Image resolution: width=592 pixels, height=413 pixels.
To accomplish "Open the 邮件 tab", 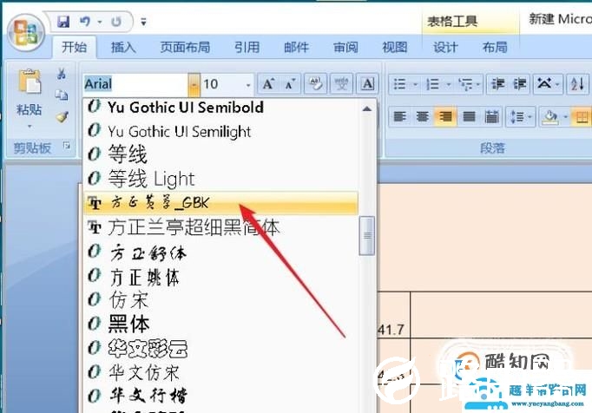I will 296,47.
